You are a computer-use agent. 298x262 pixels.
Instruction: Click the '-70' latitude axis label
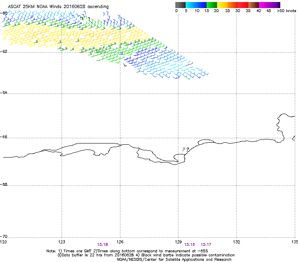(x=4, y=236)
